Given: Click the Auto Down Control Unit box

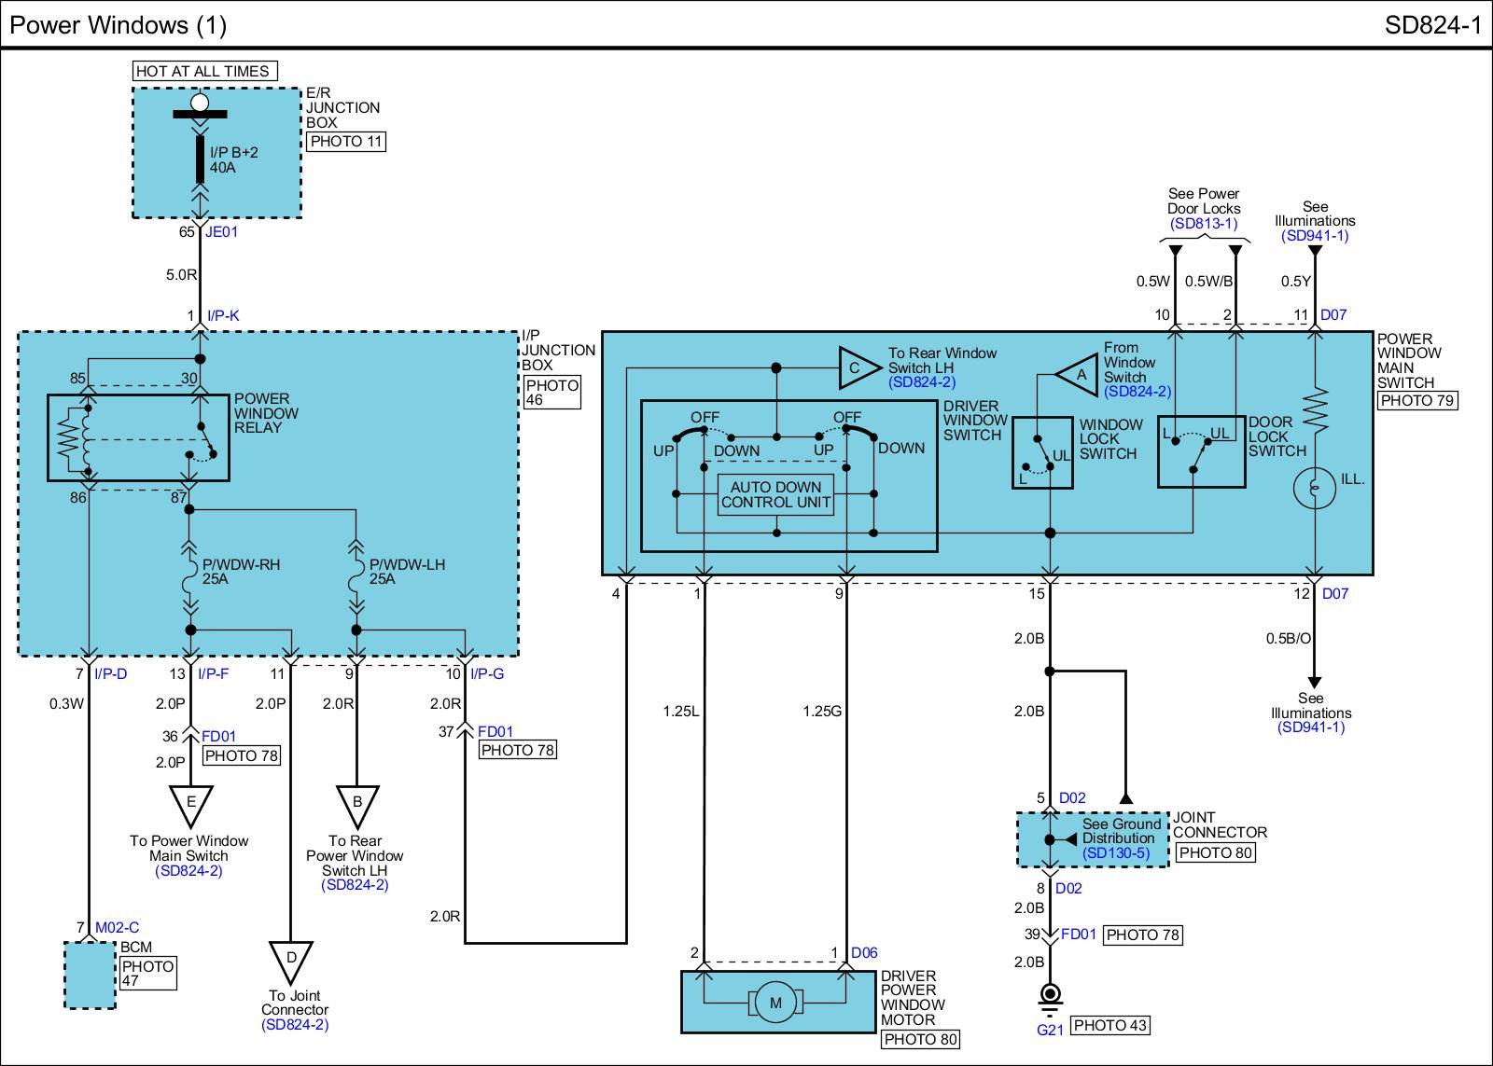Looking at the screenshot, I should point(776,494).
